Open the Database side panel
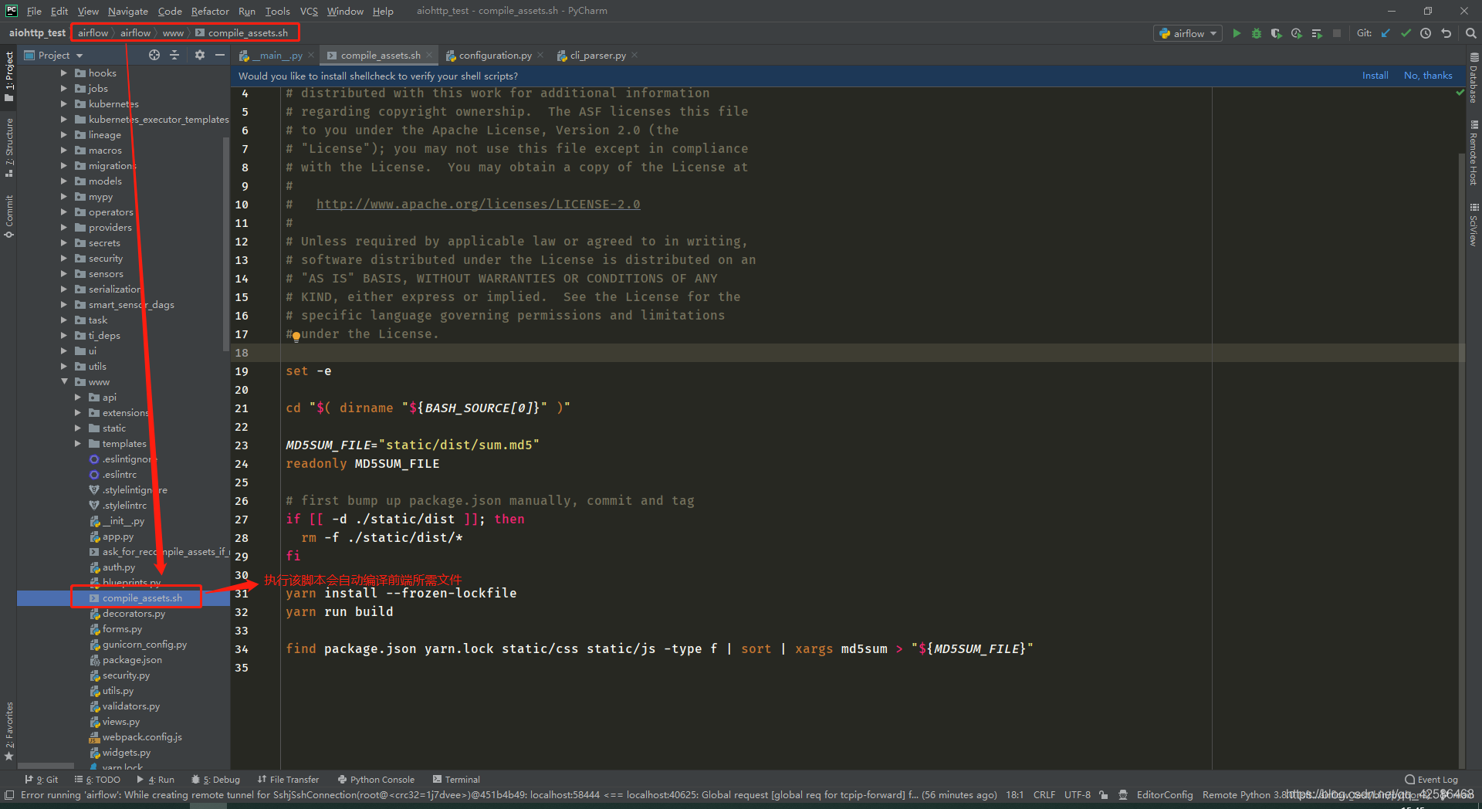This screenshot has height=809, width=1482. click(x=1474, y=77)
